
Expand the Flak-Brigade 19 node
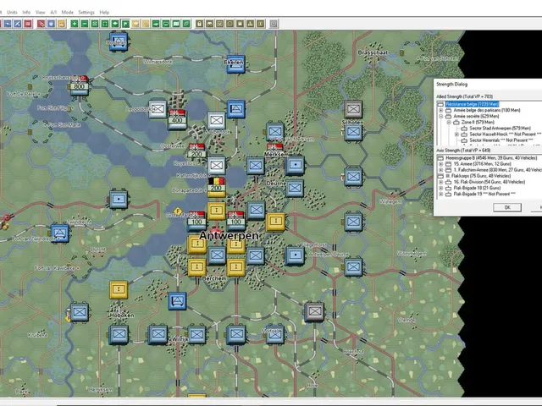pyautogui.click(x=440, y=194)
